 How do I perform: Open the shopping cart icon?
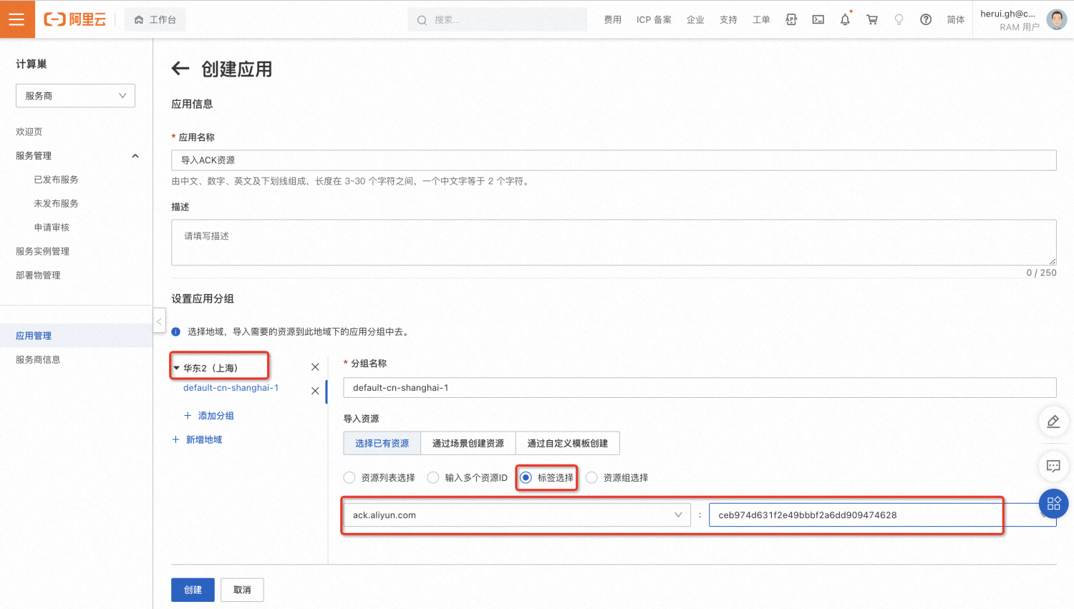pos(872,19)
